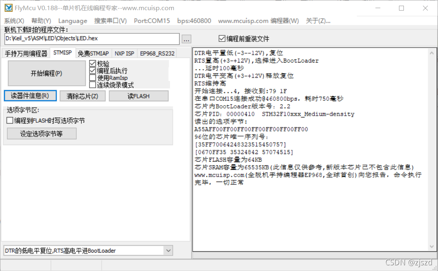
Task: Click the FlyMcu app icon in title bar
Action: click(x=9, y=8)
